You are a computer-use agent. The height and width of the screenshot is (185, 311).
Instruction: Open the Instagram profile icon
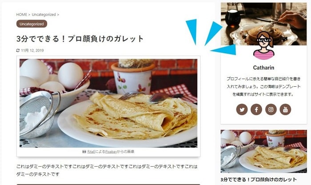[271, 109]
